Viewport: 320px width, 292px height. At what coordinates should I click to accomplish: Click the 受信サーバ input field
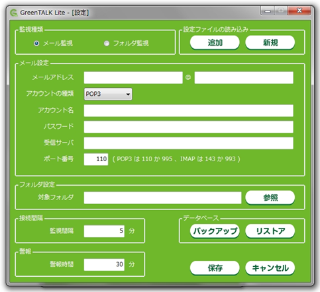coord(189,143)
